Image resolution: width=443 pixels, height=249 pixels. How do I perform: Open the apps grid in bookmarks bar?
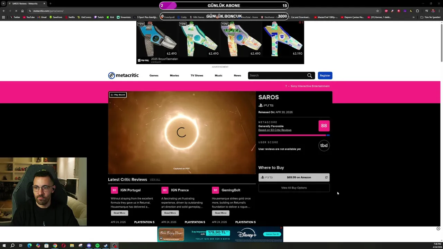coord(4,17)
